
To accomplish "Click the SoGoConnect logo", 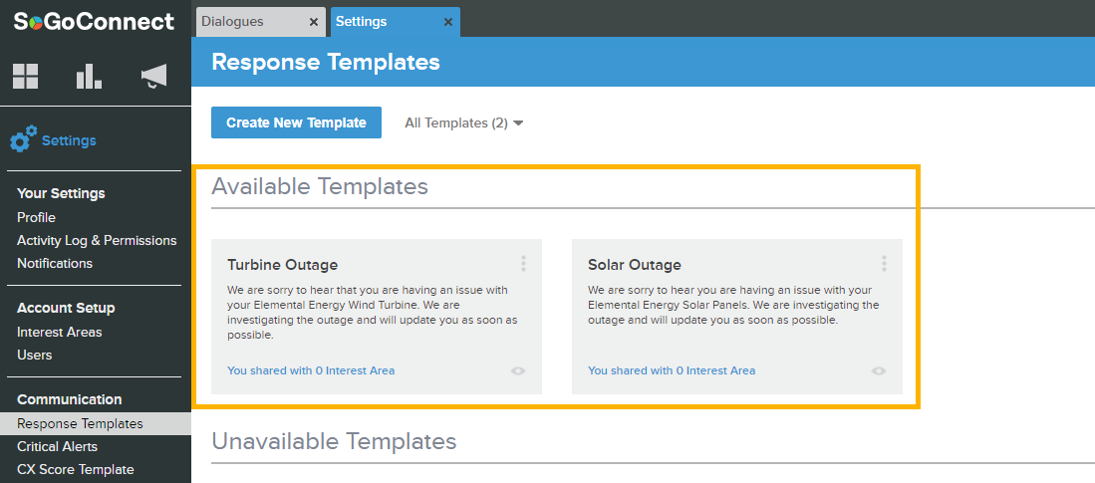I will (95, 21).
